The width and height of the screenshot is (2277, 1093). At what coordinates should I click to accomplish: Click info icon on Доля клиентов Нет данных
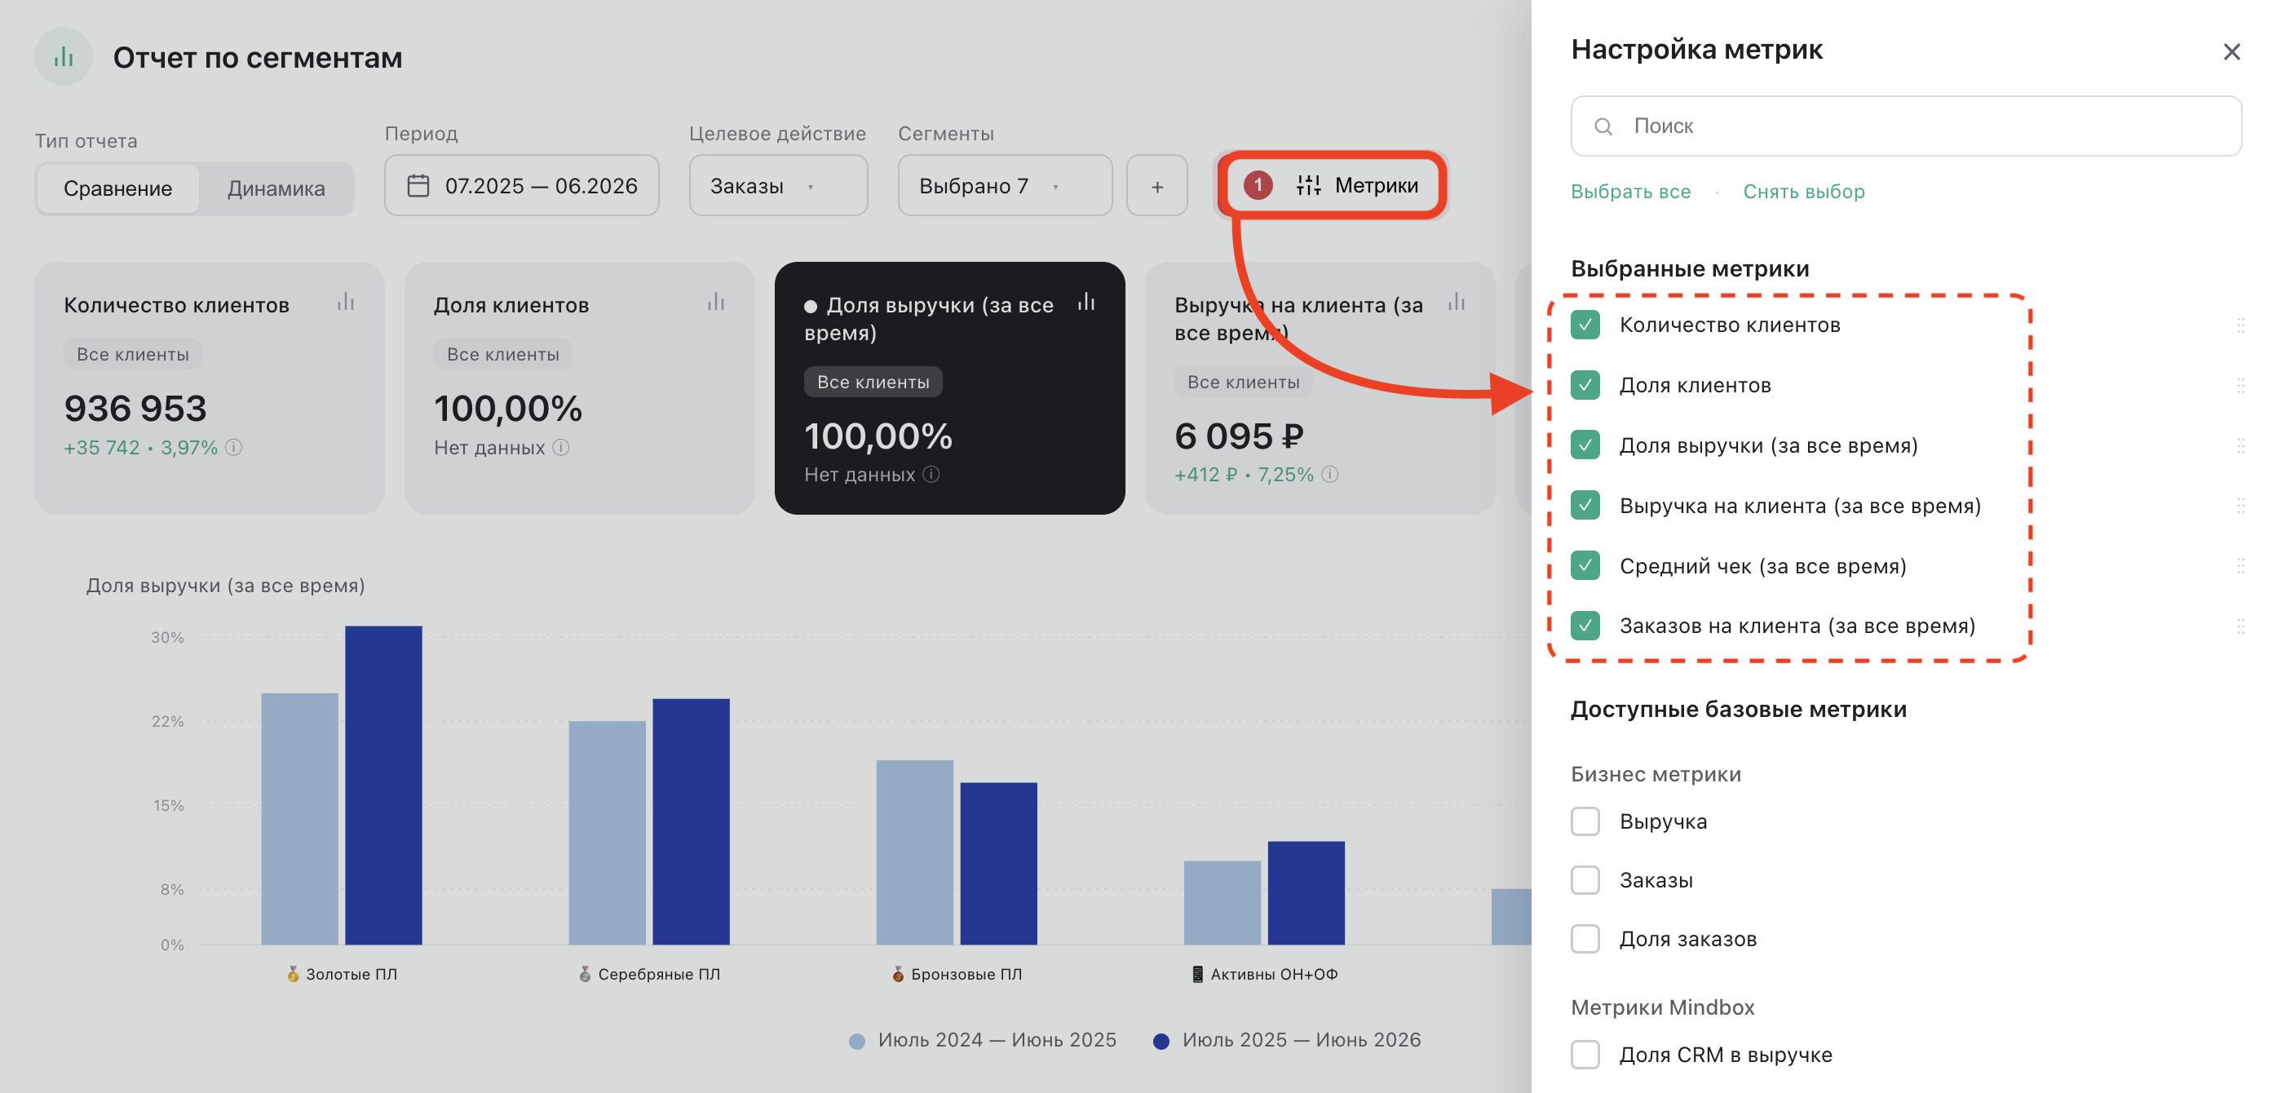click(561, 448)
